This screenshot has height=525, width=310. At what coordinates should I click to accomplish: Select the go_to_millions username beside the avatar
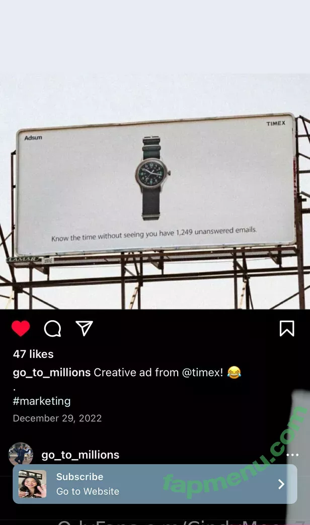point(81,455)
